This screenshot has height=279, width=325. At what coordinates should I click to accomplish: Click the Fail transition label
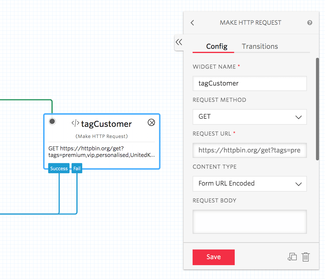77,168
